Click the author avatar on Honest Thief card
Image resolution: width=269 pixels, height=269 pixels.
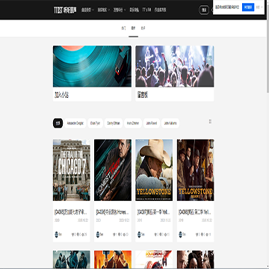(x=98, y=235)
